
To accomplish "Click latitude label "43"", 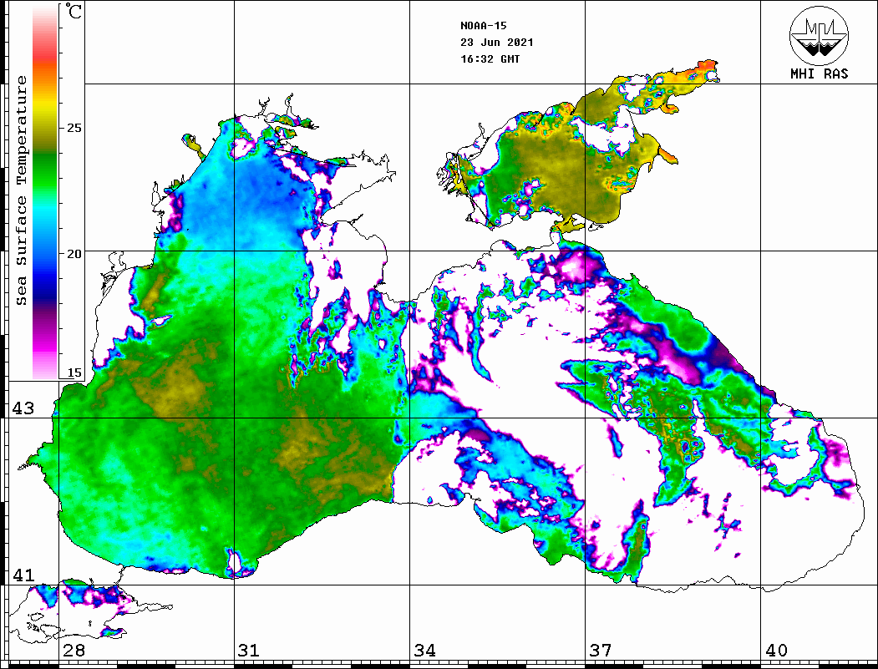I will [x=23, y=408].
